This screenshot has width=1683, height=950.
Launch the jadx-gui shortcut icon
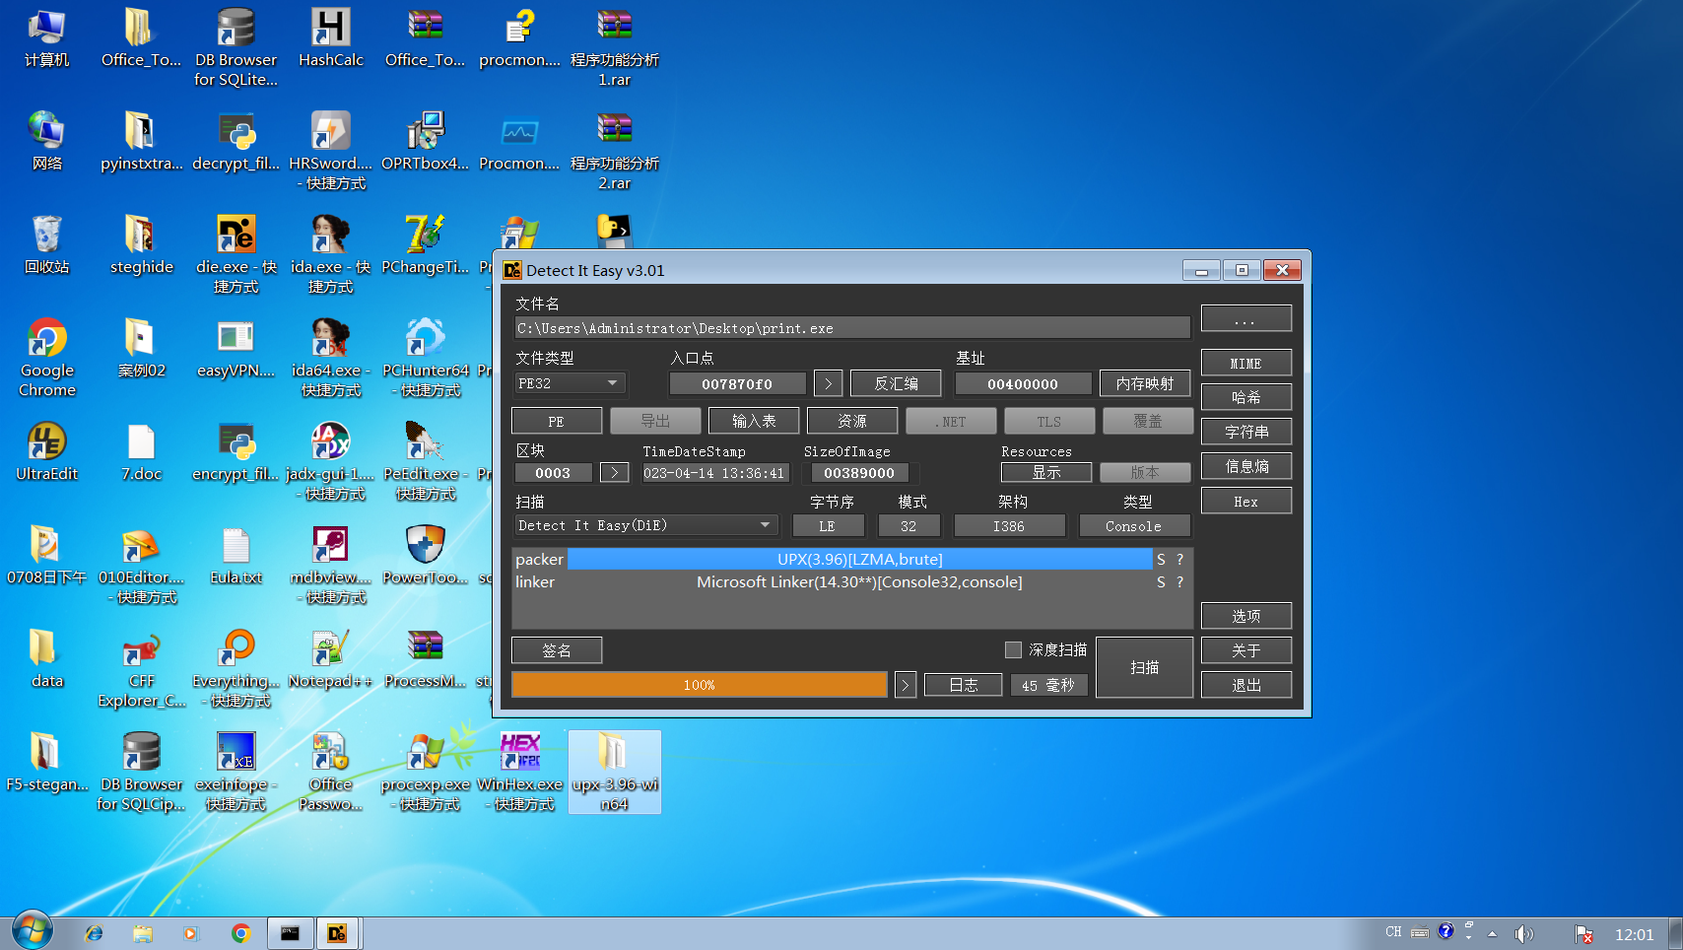pos(330,461)
